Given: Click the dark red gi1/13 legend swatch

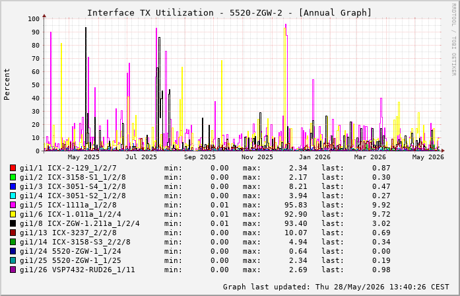Looking at the screenshot, I should point(13,233).
